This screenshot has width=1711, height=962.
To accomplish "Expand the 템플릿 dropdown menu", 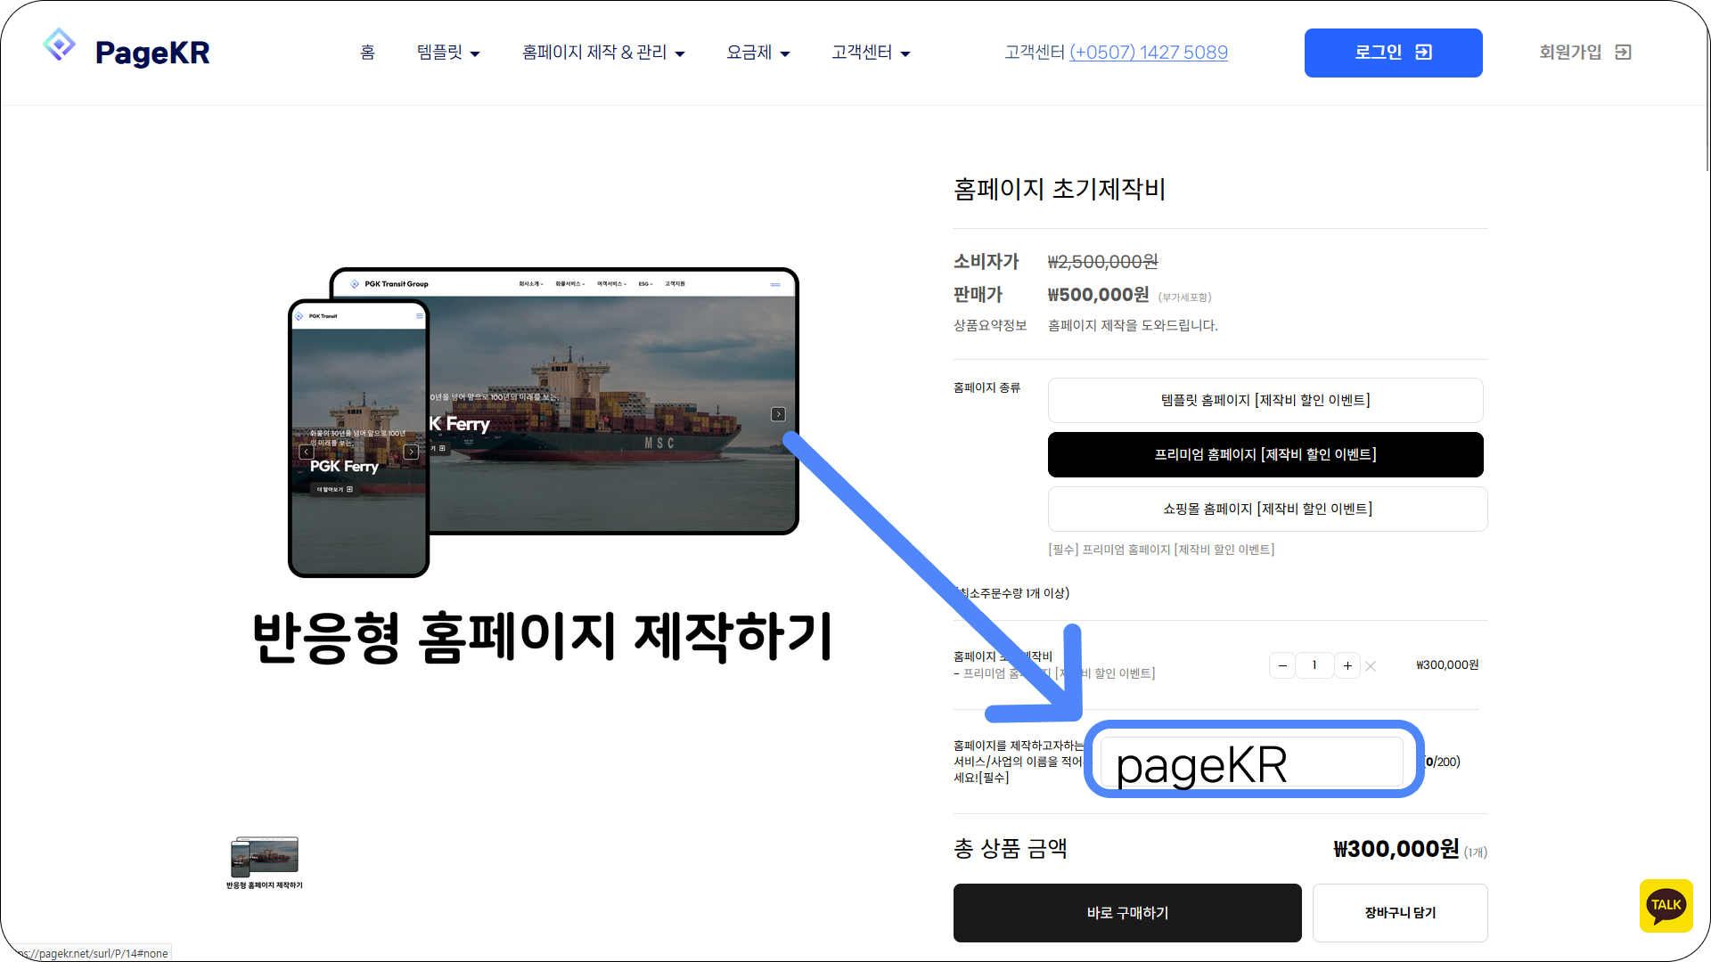I will (x=448, y=53).
